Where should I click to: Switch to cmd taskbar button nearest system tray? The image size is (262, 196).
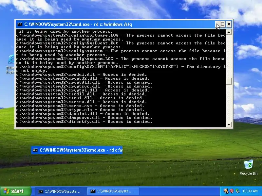tap(113, 191)
